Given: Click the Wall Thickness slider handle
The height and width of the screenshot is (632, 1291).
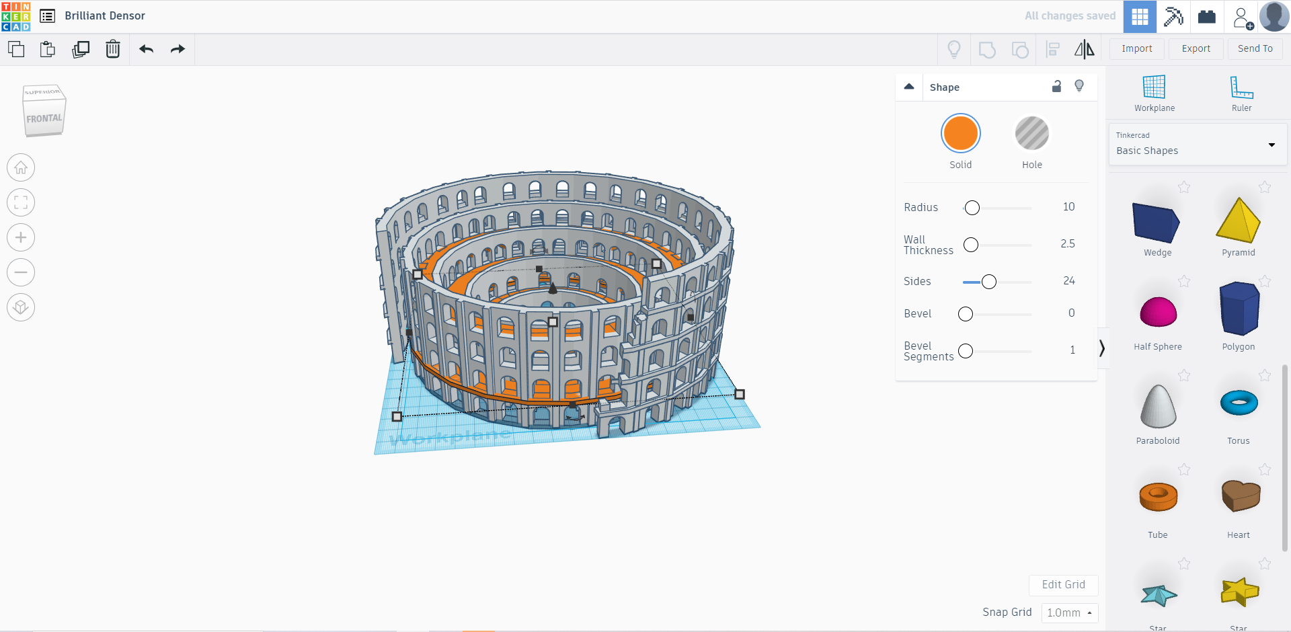Looking at the screenshot, I should [x=971, y=245].
